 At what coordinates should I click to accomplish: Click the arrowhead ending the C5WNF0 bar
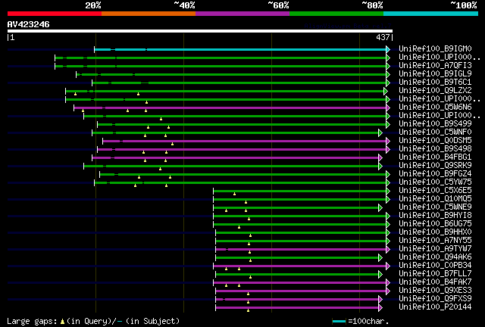pos(380,133)
